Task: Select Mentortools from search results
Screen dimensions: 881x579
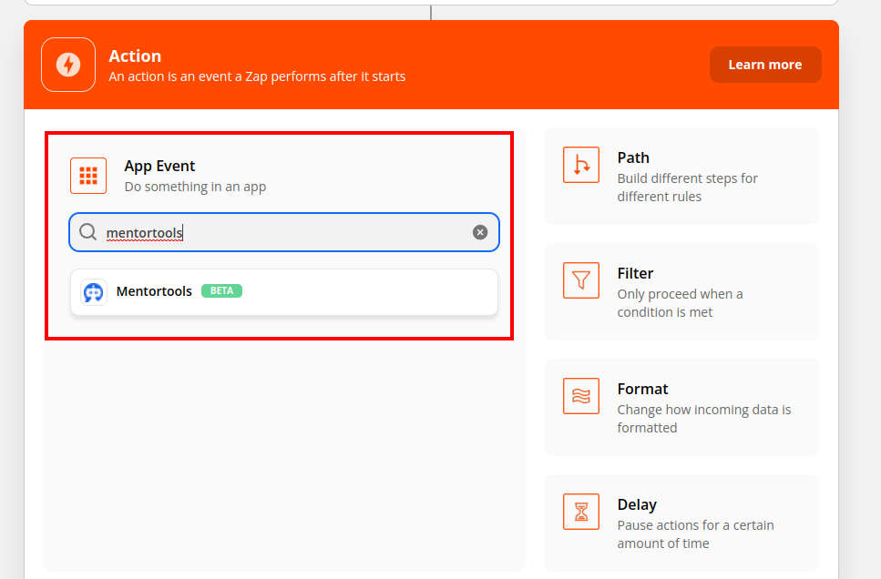Action: point(284,292)
